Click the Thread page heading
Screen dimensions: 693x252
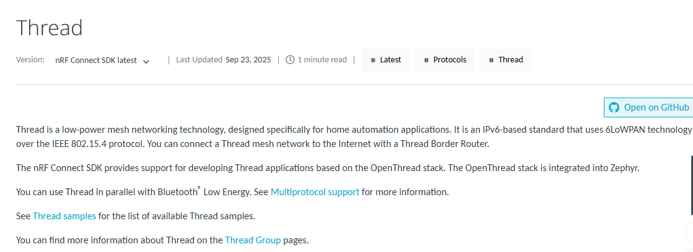tap(50, 28)
